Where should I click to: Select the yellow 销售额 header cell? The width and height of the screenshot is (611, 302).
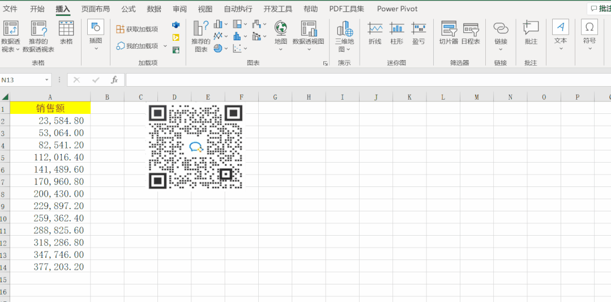[50, 108]
